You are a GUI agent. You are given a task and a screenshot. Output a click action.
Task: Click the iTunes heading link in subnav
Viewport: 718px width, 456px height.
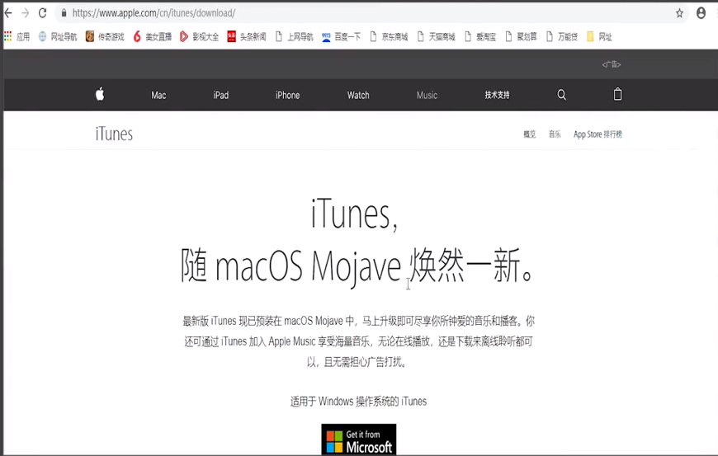click(114, 134)
